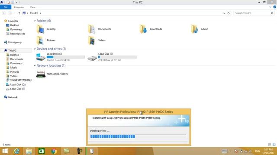Open the Windows Store taskbar icon
Screen dimensions: 277x155
click(42, 151)
